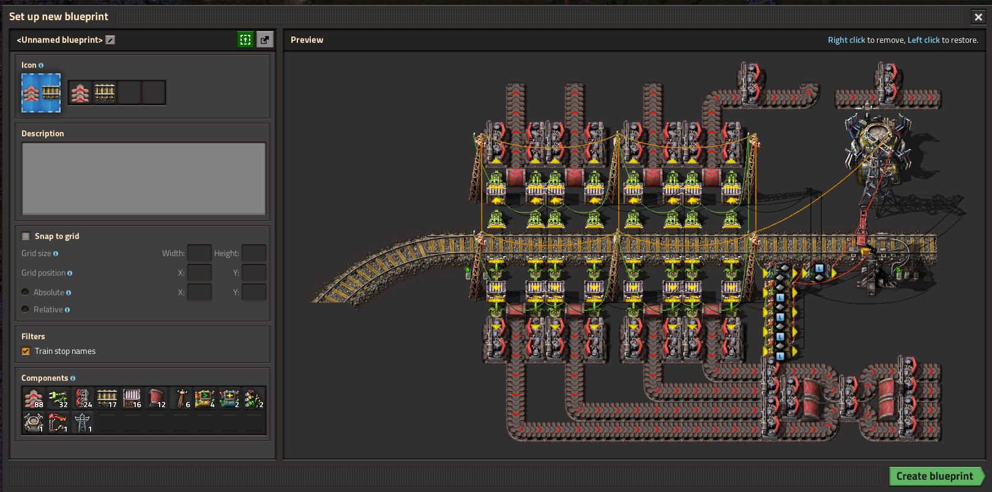Click inside the Description text box
The height and width of the screenshot is (492, 992).
pos(144,178)
